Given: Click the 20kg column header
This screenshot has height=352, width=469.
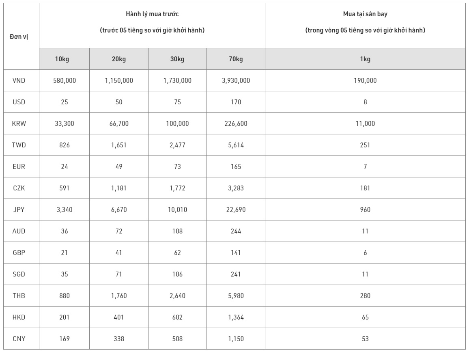Looking at the screenshot, I should coord(119,59).
